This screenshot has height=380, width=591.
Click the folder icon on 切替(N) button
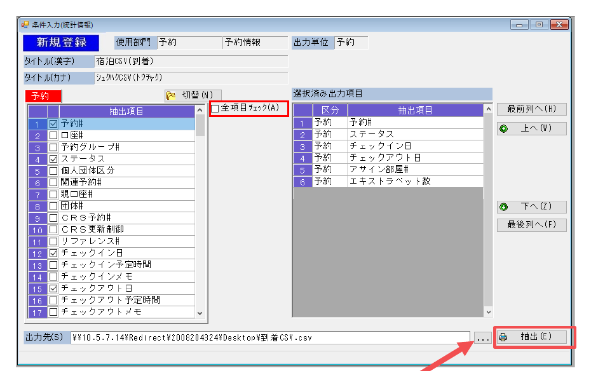171,95
